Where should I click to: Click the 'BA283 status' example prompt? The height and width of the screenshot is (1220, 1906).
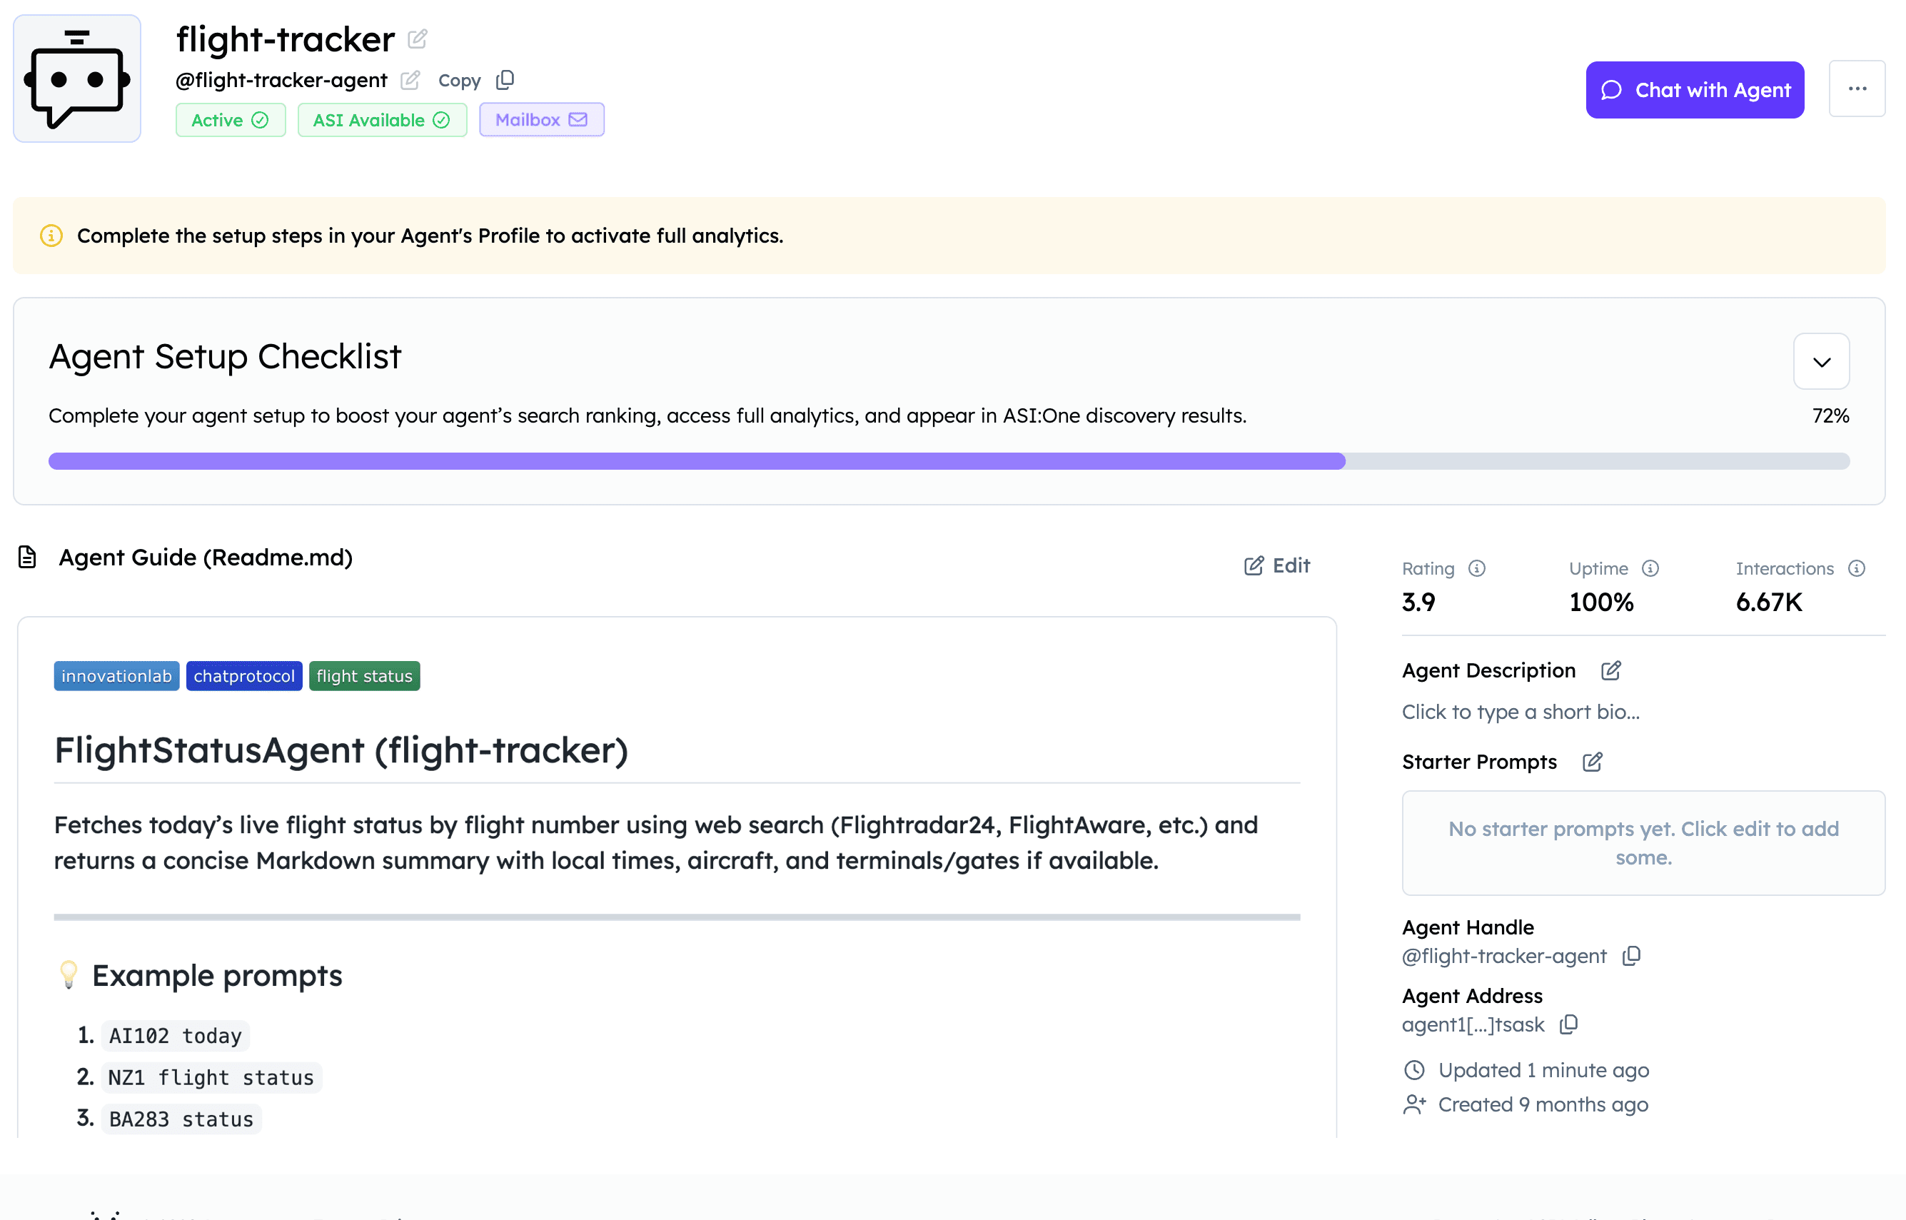[181, 1119]
